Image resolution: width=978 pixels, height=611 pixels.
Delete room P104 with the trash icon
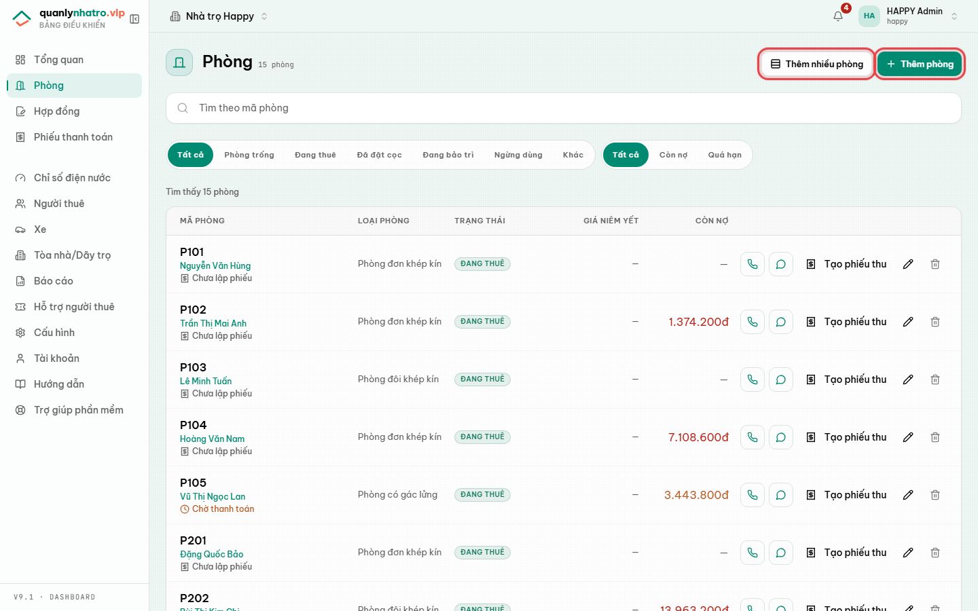click(x=935, y=437)
